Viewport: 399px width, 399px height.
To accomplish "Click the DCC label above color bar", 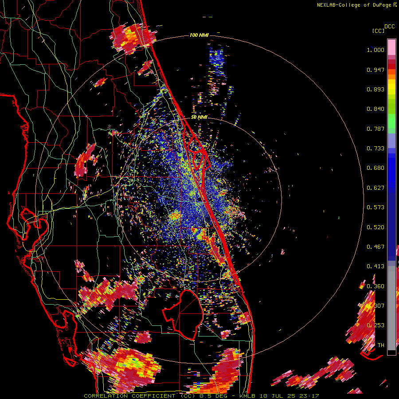I will coord(389,27).
